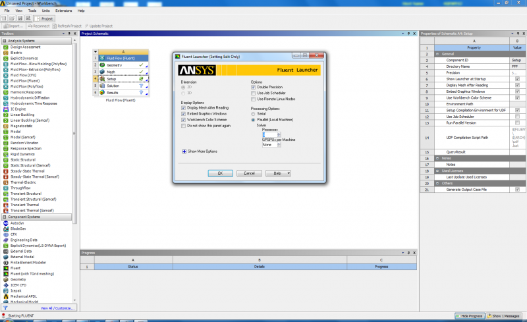The width and height of the screenshot is (527, 322).
Task: Collapse the Notes properties section
Action: pos(437,158)
